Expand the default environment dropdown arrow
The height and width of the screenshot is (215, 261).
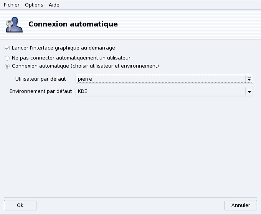pyautogui.click(x=249, y=91)
